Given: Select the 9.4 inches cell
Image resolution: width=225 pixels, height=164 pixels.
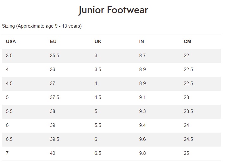Looking at the screenshot, I should tap(142, 125).
